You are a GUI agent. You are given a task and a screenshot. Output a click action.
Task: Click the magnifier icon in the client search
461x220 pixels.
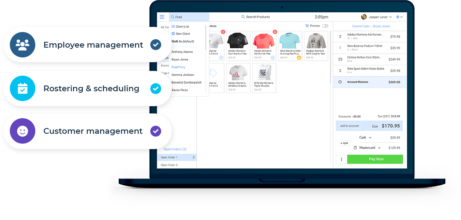(x=172, y=17)
